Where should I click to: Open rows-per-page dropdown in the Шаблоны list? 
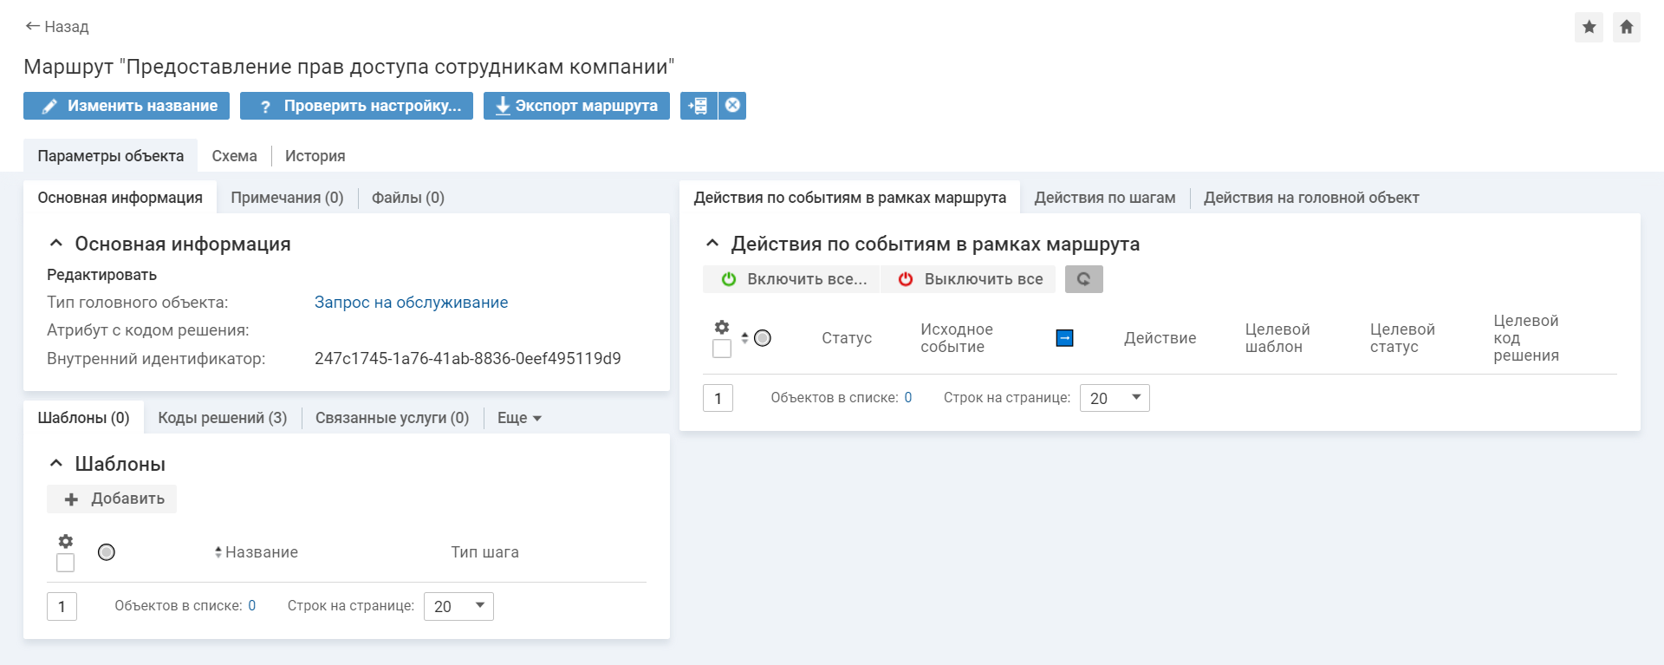(x=458, y=606)
